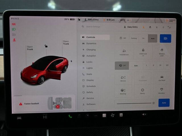This screenshot has height=136, width=182.
Task: Tap the Bluetooth icon in settings header
Action: click(163, 27)
